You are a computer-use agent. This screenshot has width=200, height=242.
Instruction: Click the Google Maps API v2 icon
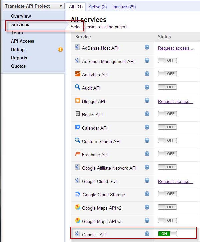click(x=78, y=207)
